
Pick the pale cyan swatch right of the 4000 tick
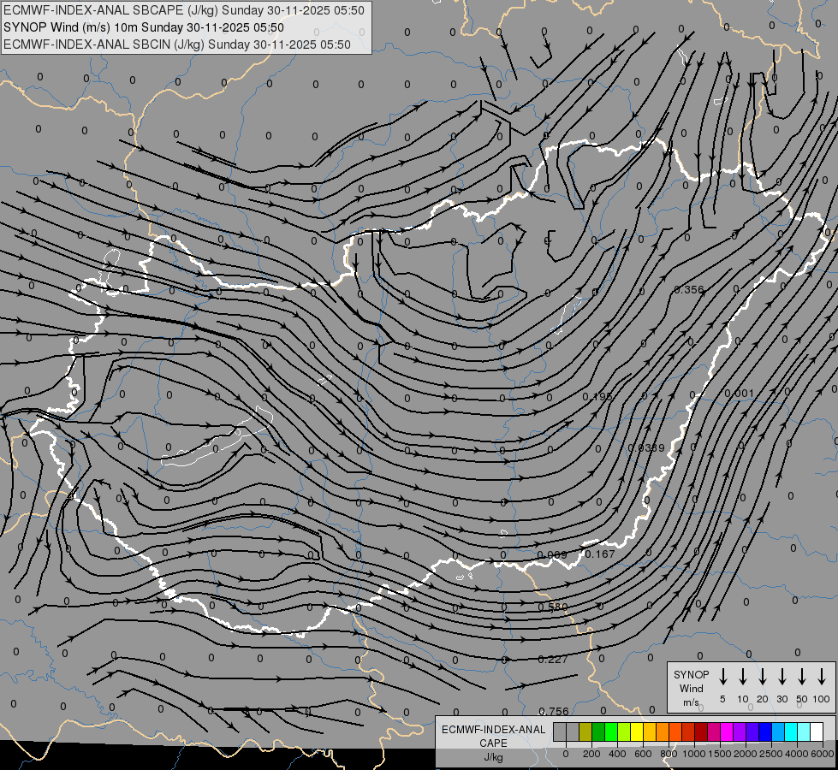tap(803, 731)
